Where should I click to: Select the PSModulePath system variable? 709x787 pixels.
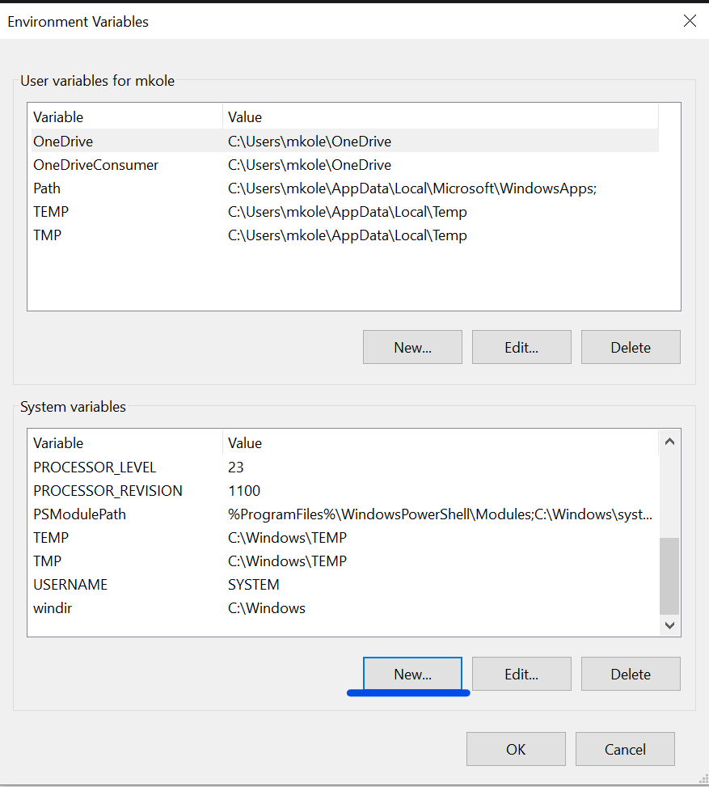[79, 514]
